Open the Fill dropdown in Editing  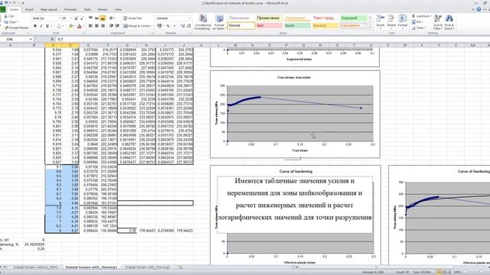[417, 22]
